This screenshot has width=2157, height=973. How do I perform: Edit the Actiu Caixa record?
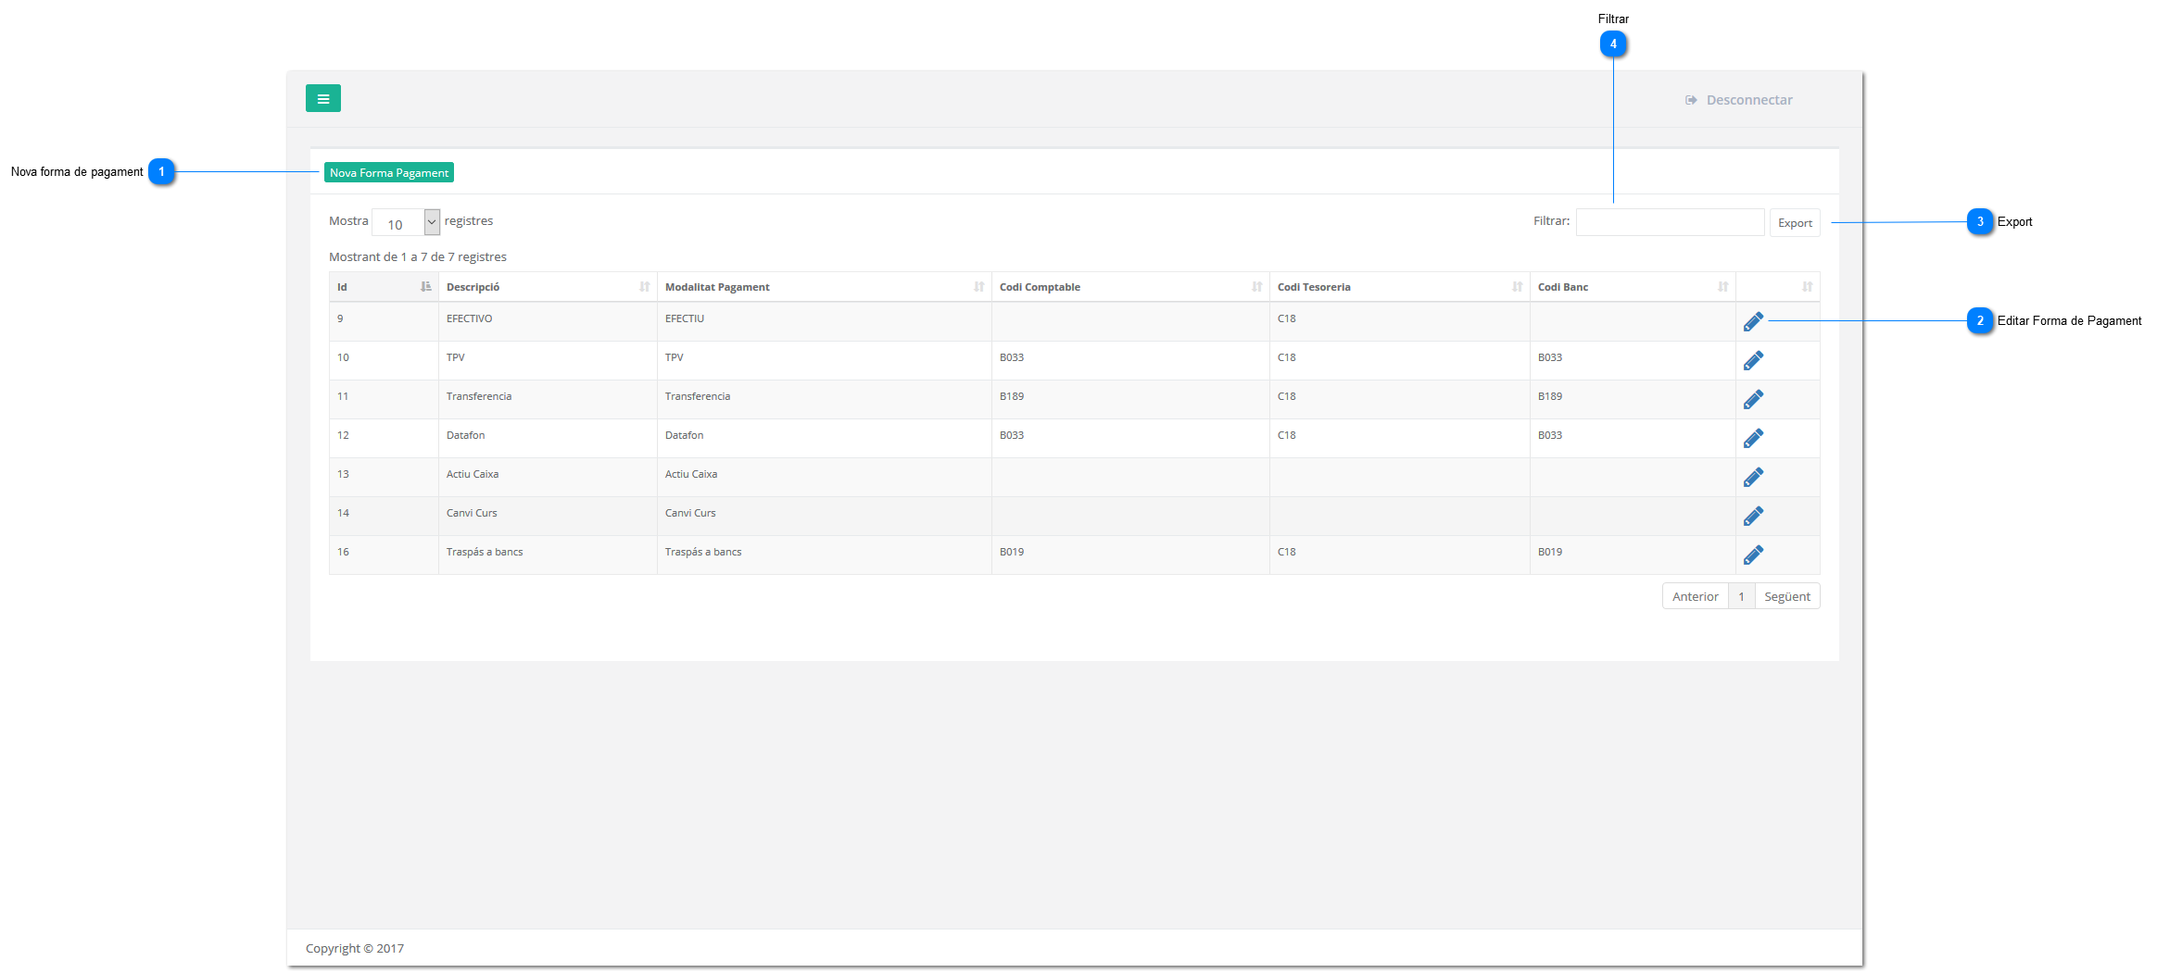(x=1753, y=477)
